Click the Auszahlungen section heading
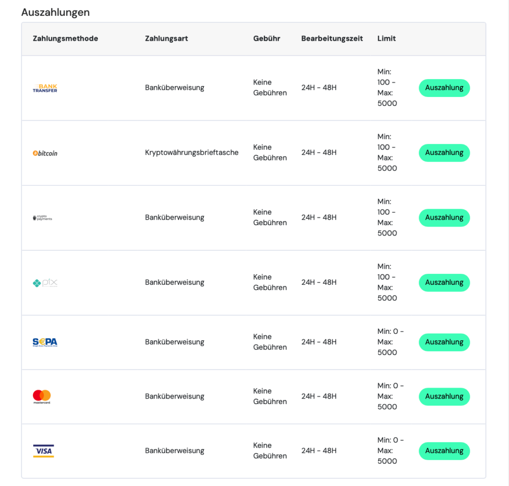The width and height of the screenshot is (509, 486). pyautogui.click(x=56, y=12)
